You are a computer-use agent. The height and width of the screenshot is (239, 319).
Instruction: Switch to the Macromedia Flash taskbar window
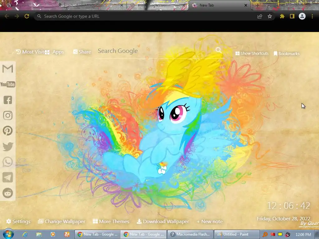tap(190, 234)
